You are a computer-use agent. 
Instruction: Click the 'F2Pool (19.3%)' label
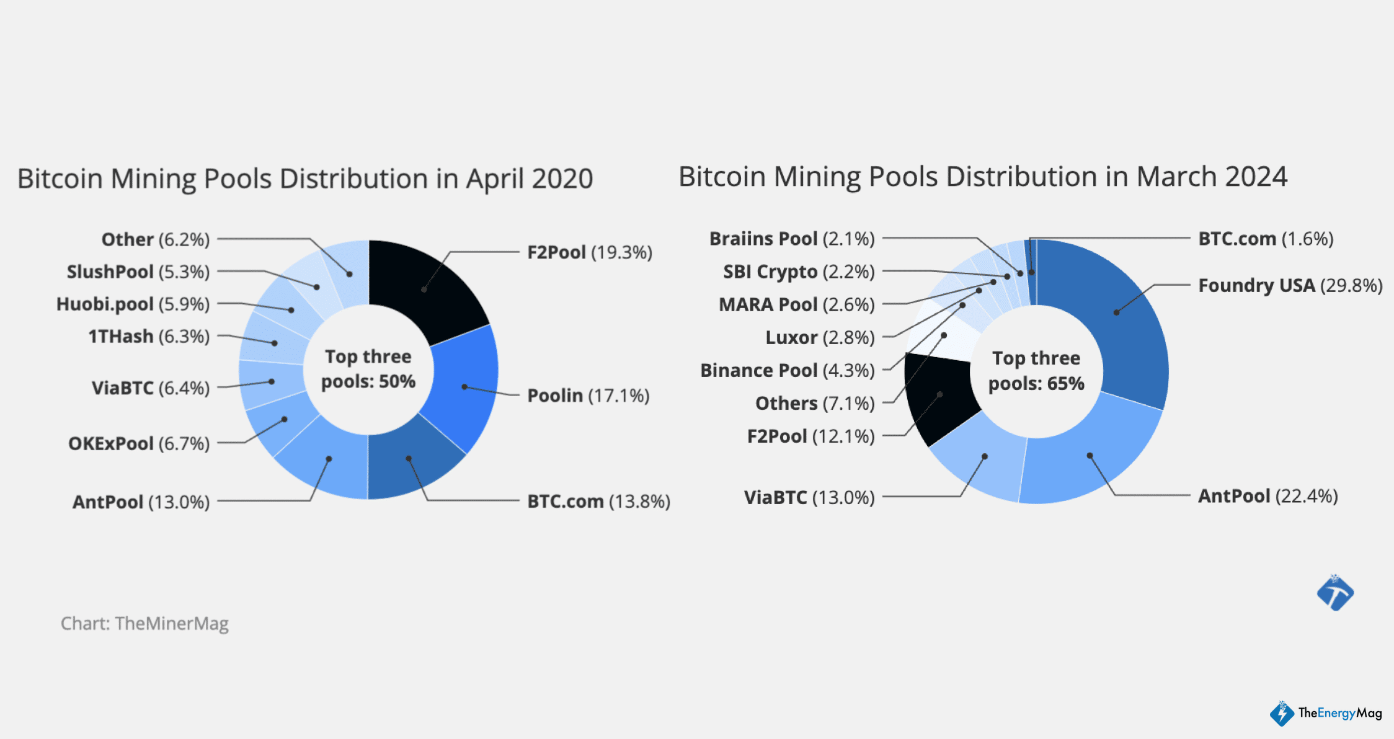click(589, 252)
